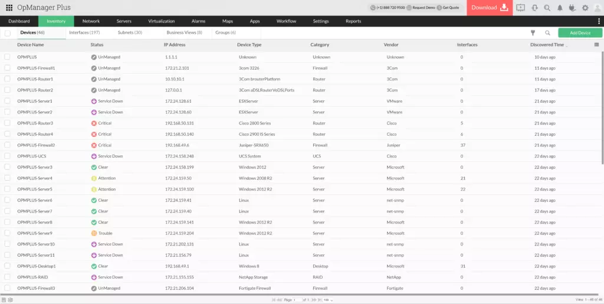Click the Reports menu item

[353, 21]
